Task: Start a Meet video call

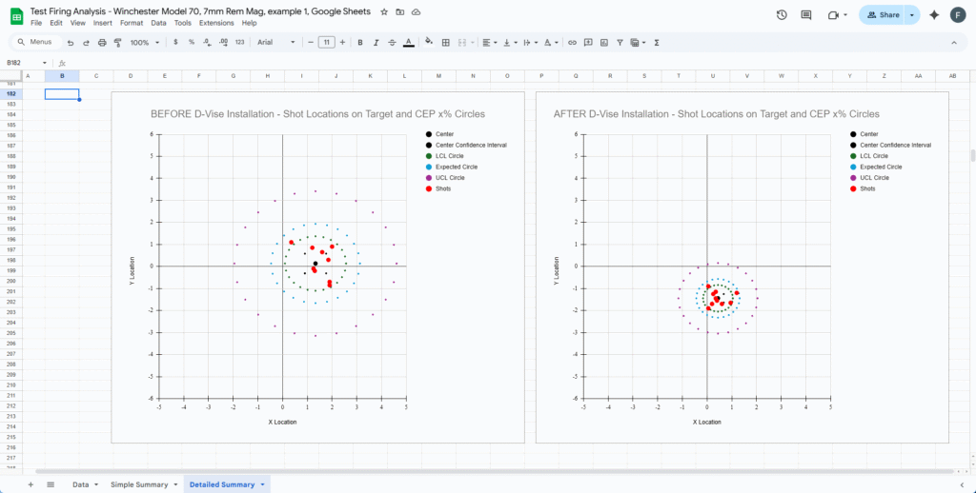Action: coord(834,15)
